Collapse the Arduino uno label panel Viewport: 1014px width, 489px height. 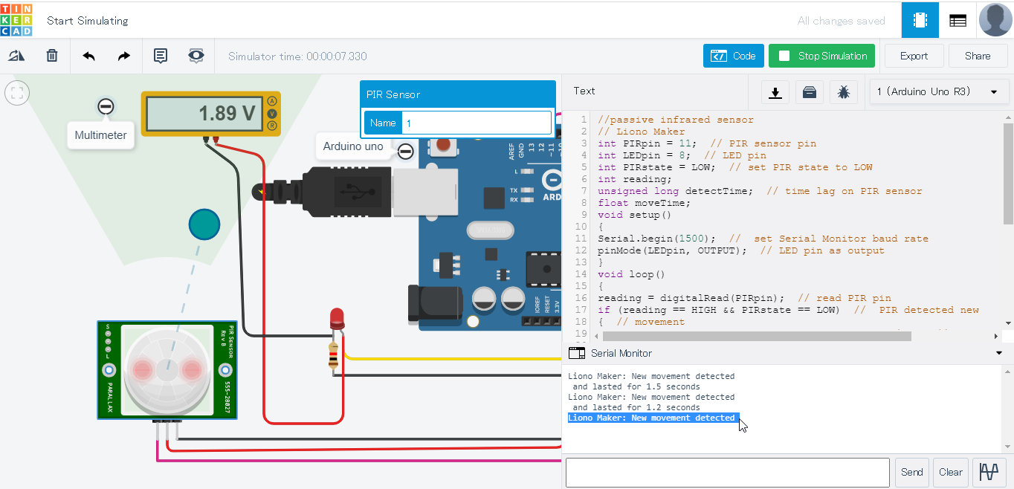click(x=405, y=151)
